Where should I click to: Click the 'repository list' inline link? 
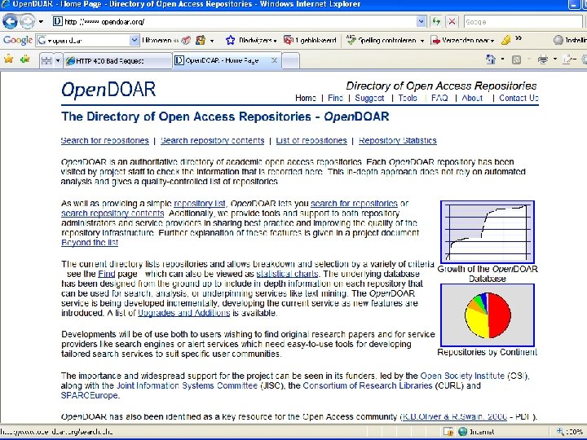(200, 204)
